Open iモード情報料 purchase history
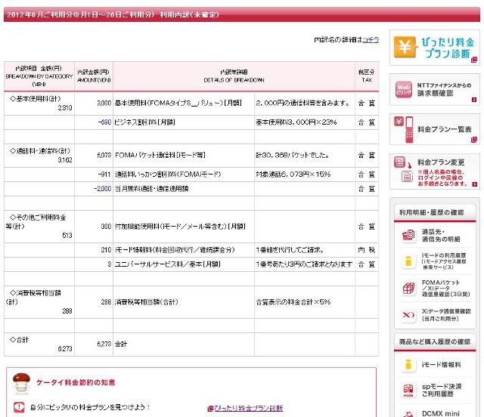Image resolution: width=484 pixels, height=417 pixels. [x=441, y=365]
